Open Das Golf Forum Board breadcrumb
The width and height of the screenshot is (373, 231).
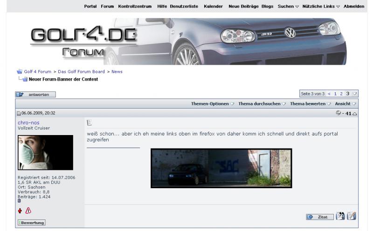click(81, 72)
